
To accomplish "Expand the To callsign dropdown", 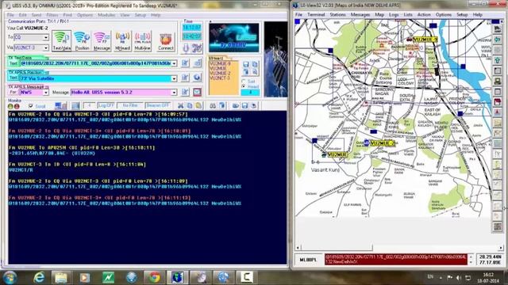I will click(x=46, y=37).
